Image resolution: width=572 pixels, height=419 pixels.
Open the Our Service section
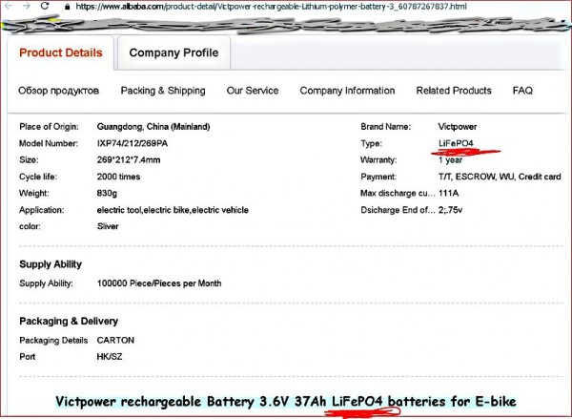(253, 91)
